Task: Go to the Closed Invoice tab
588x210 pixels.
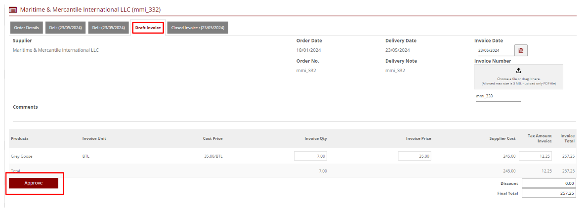Action: (x=198, y=28)
